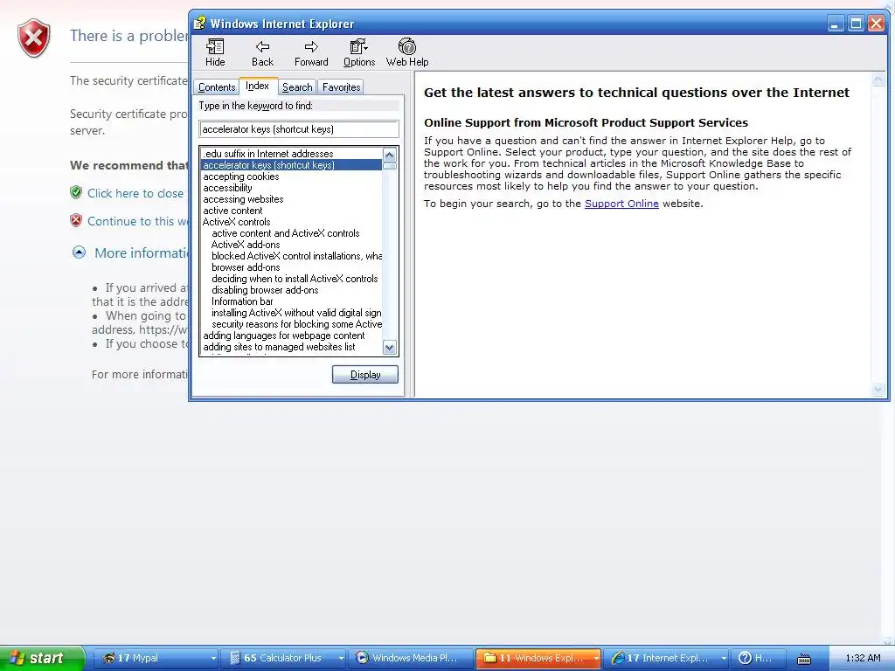
Task: Click the More information link
Action: (x=141, y=252)
